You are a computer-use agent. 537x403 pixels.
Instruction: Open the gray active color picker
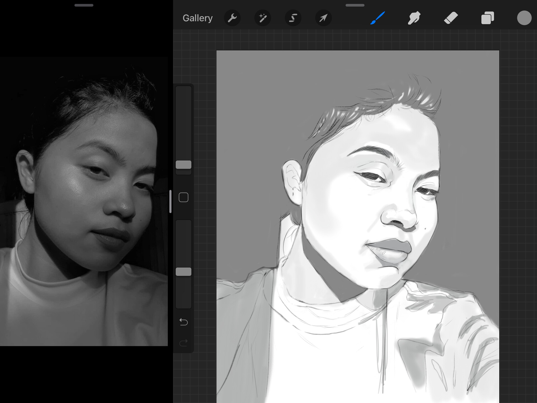click(x=524, y=18)
